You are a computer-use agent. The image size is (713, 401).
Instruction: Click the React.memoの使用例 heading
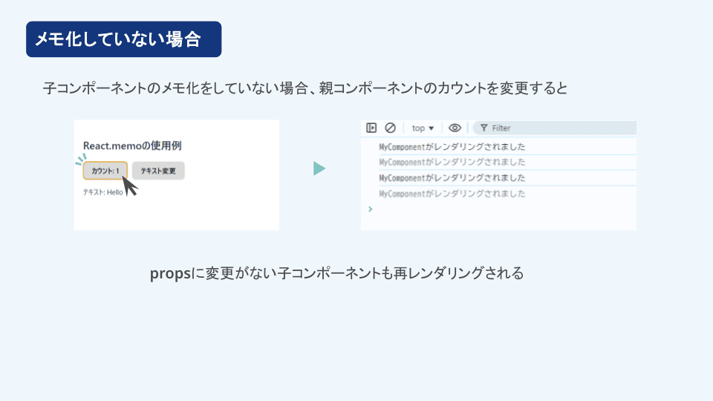pos(132,146)
